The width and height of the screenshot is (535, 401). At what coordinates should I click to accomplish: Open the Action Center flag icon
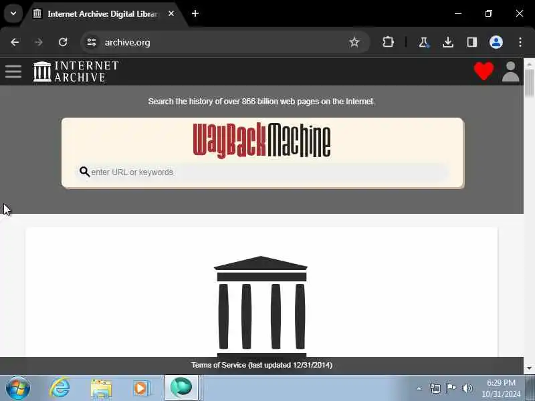451,388
